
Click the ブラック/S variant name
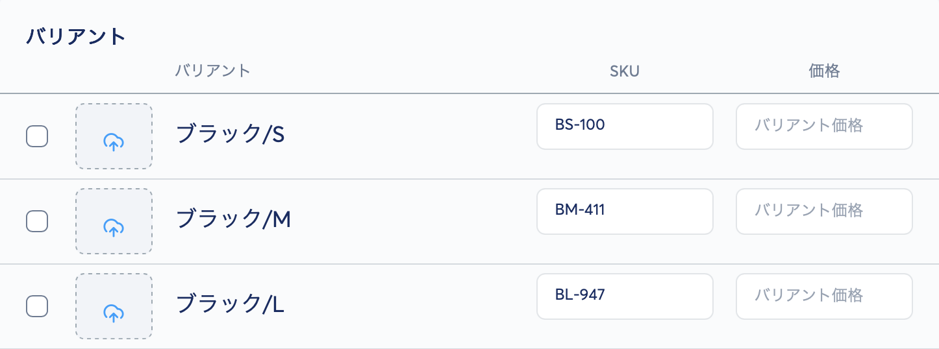coord(231,134)
